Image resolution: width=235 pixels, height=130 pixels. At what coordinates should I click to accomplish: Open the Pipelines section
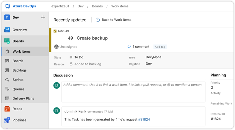(x=19, y=120)
